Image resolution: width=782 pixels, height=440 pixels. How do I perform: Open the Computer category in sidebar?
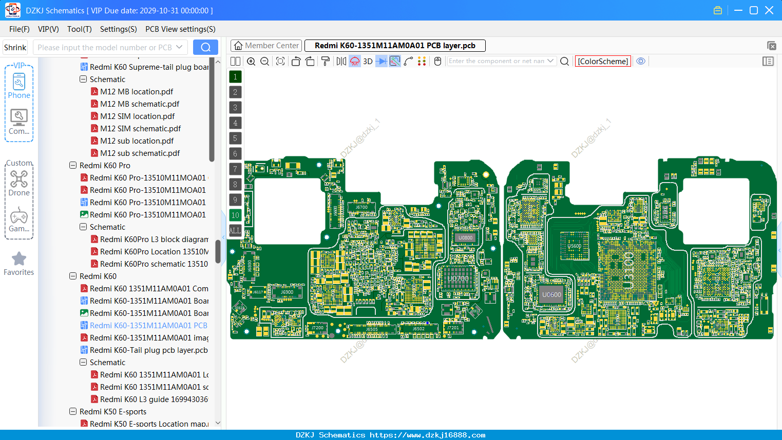[19, 122]
